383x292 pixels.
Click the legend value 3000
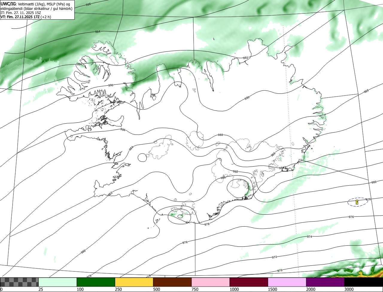point(349,289)
